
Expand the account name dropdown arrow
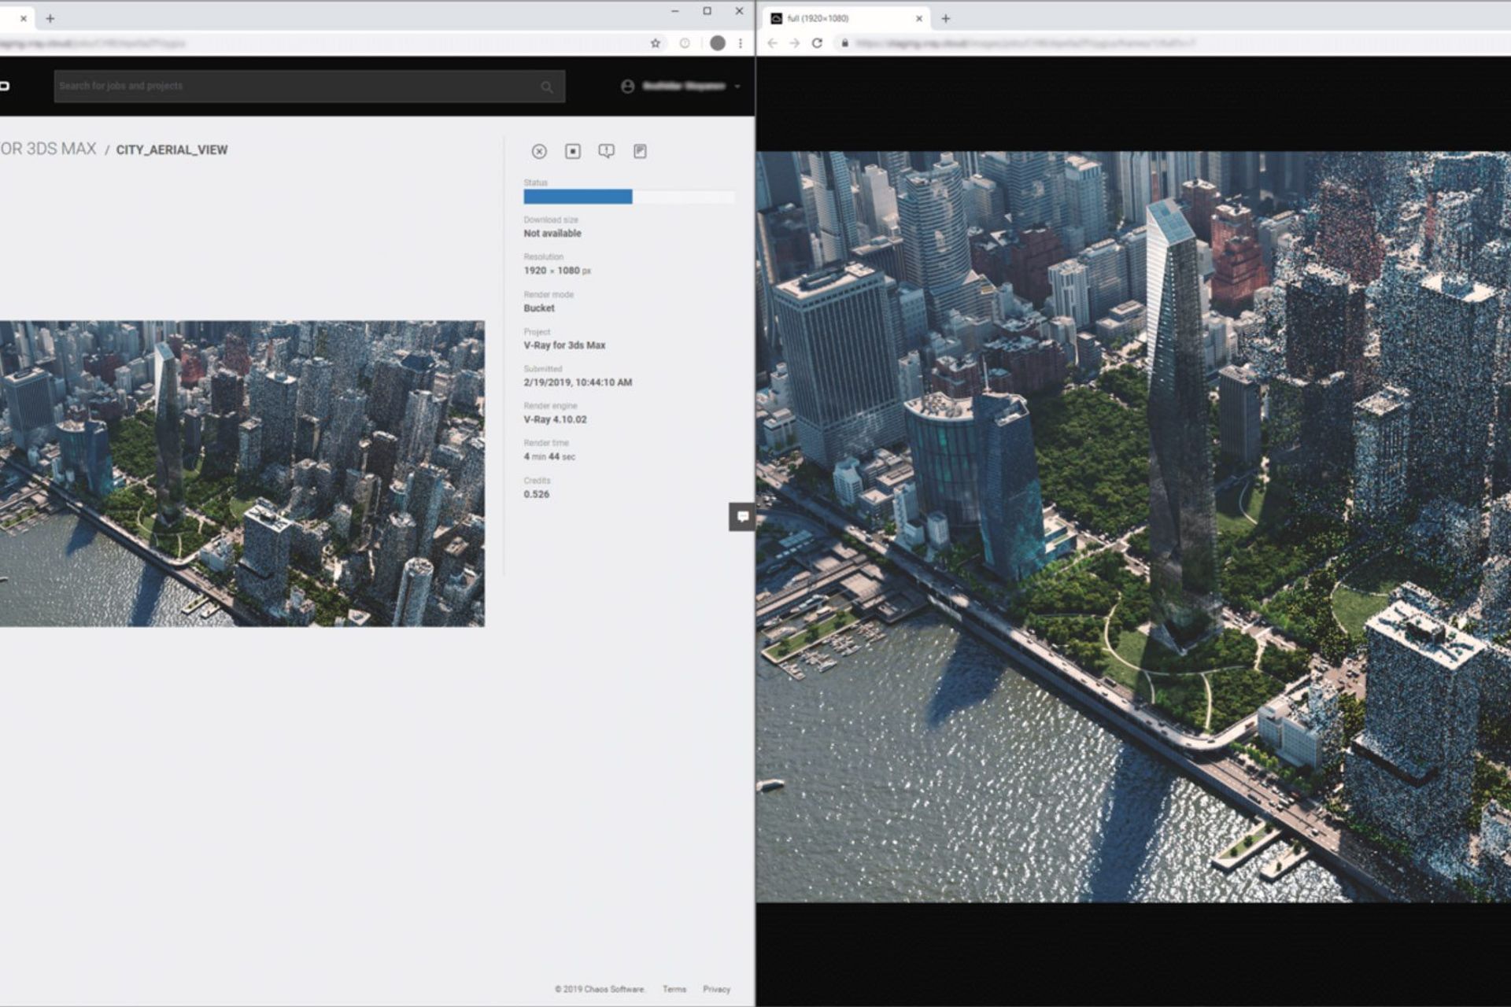pyautogui.click(x=737, y=87)
